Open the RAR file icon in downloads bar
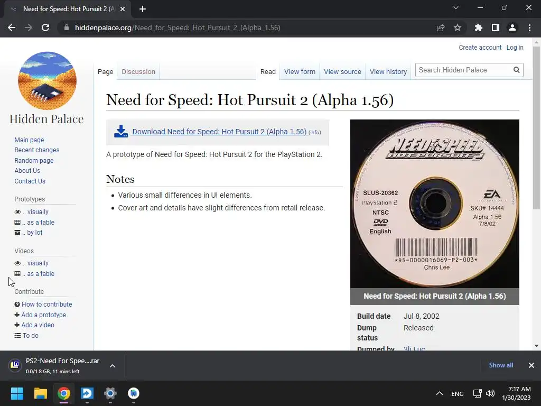The width and height of the screenshot is (541, 406). pyautogui.click(x=15, y=365)
